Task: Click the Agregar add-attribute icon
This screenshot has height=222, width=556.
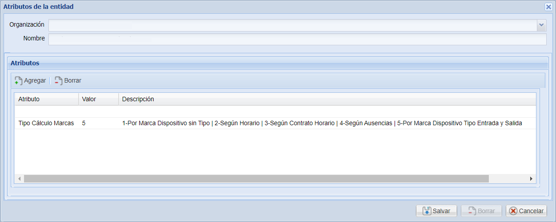Action: [19, 81]
